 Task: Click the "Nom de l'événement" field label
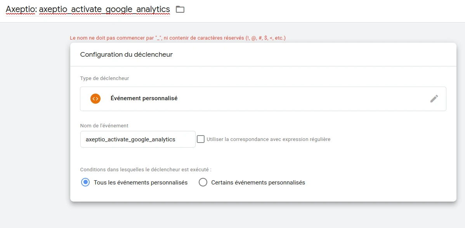[104, 125]
